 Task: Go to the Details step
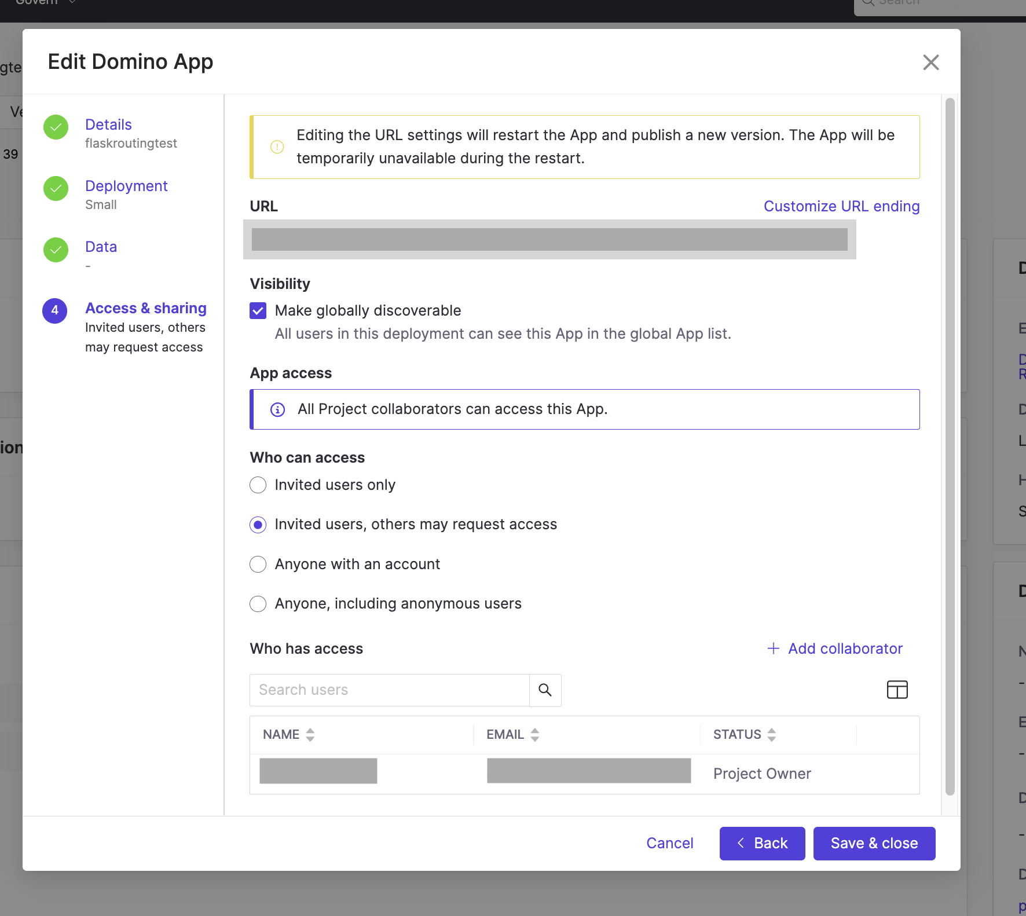(108, 124)
